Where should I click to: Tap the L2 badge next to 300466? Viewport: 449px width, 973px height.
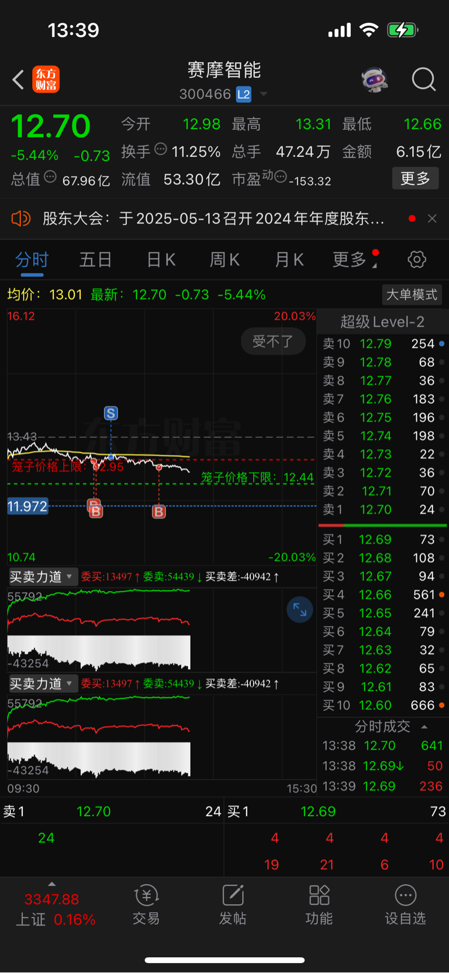point(244,94)
